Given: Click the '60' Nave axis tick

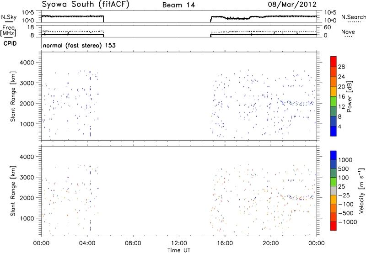Looking at the screenshot, I should pyautogui.click(x=328, y=27).
